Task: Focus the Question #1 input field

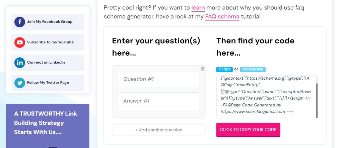Action: 159,79
